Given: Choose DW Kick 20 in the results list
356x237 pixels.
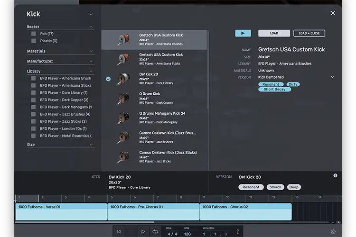Looking at the screenshot, I should 154,79.
